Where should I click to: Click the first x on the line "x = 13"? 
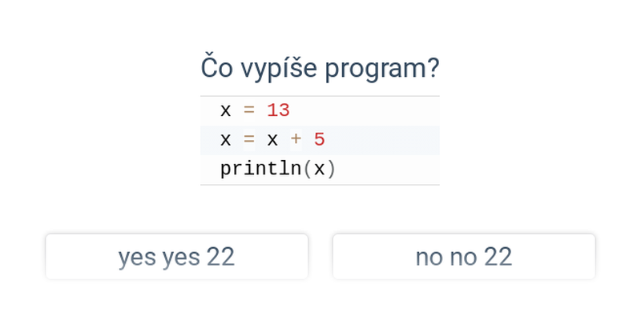[x=226, y=111]
